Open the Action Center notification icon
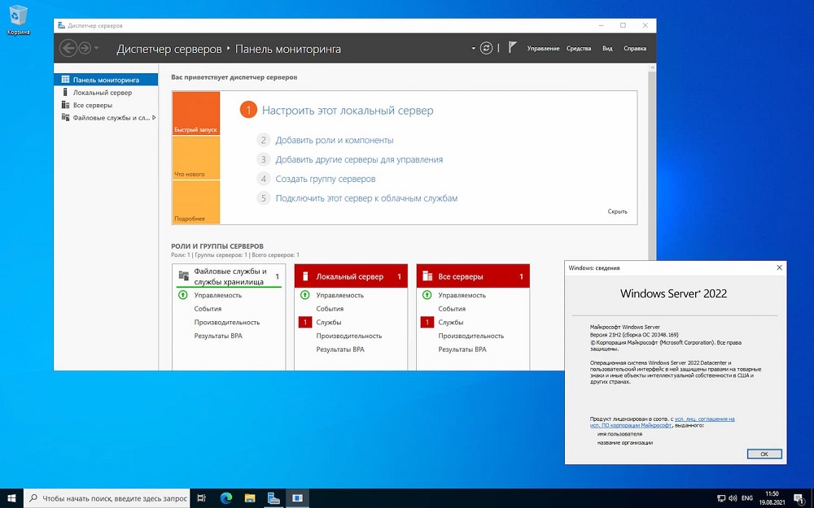814x508 pixels. point(799,499)
